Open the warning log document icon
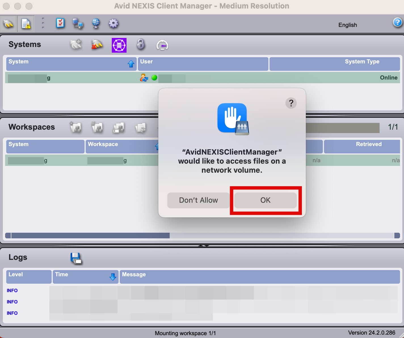The image size is (404, 338). coord(26,23)
